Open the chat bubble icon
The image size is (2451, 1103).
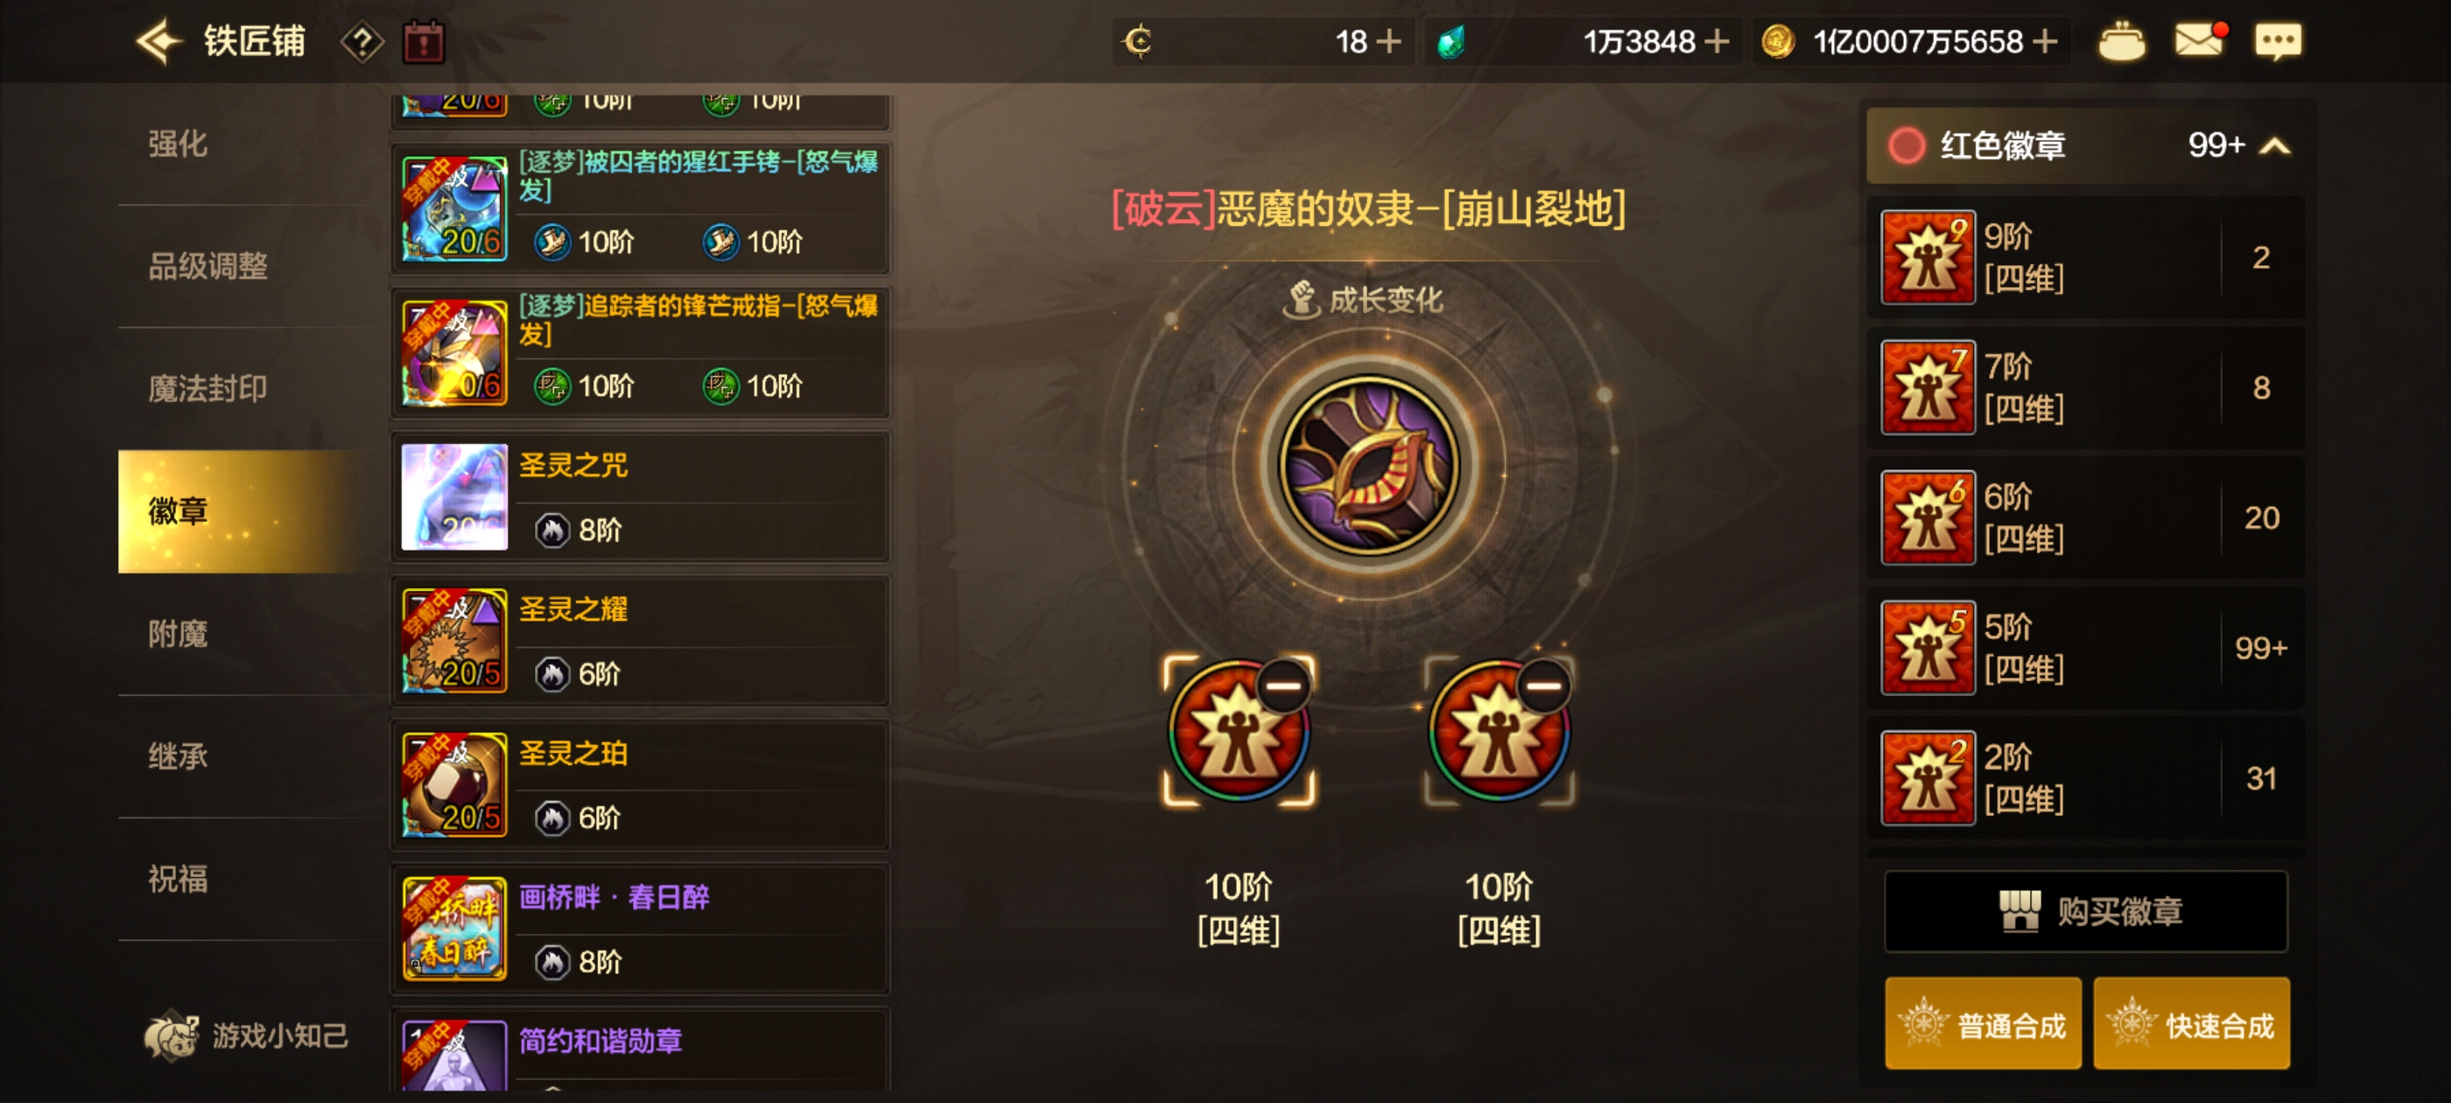2278,41
